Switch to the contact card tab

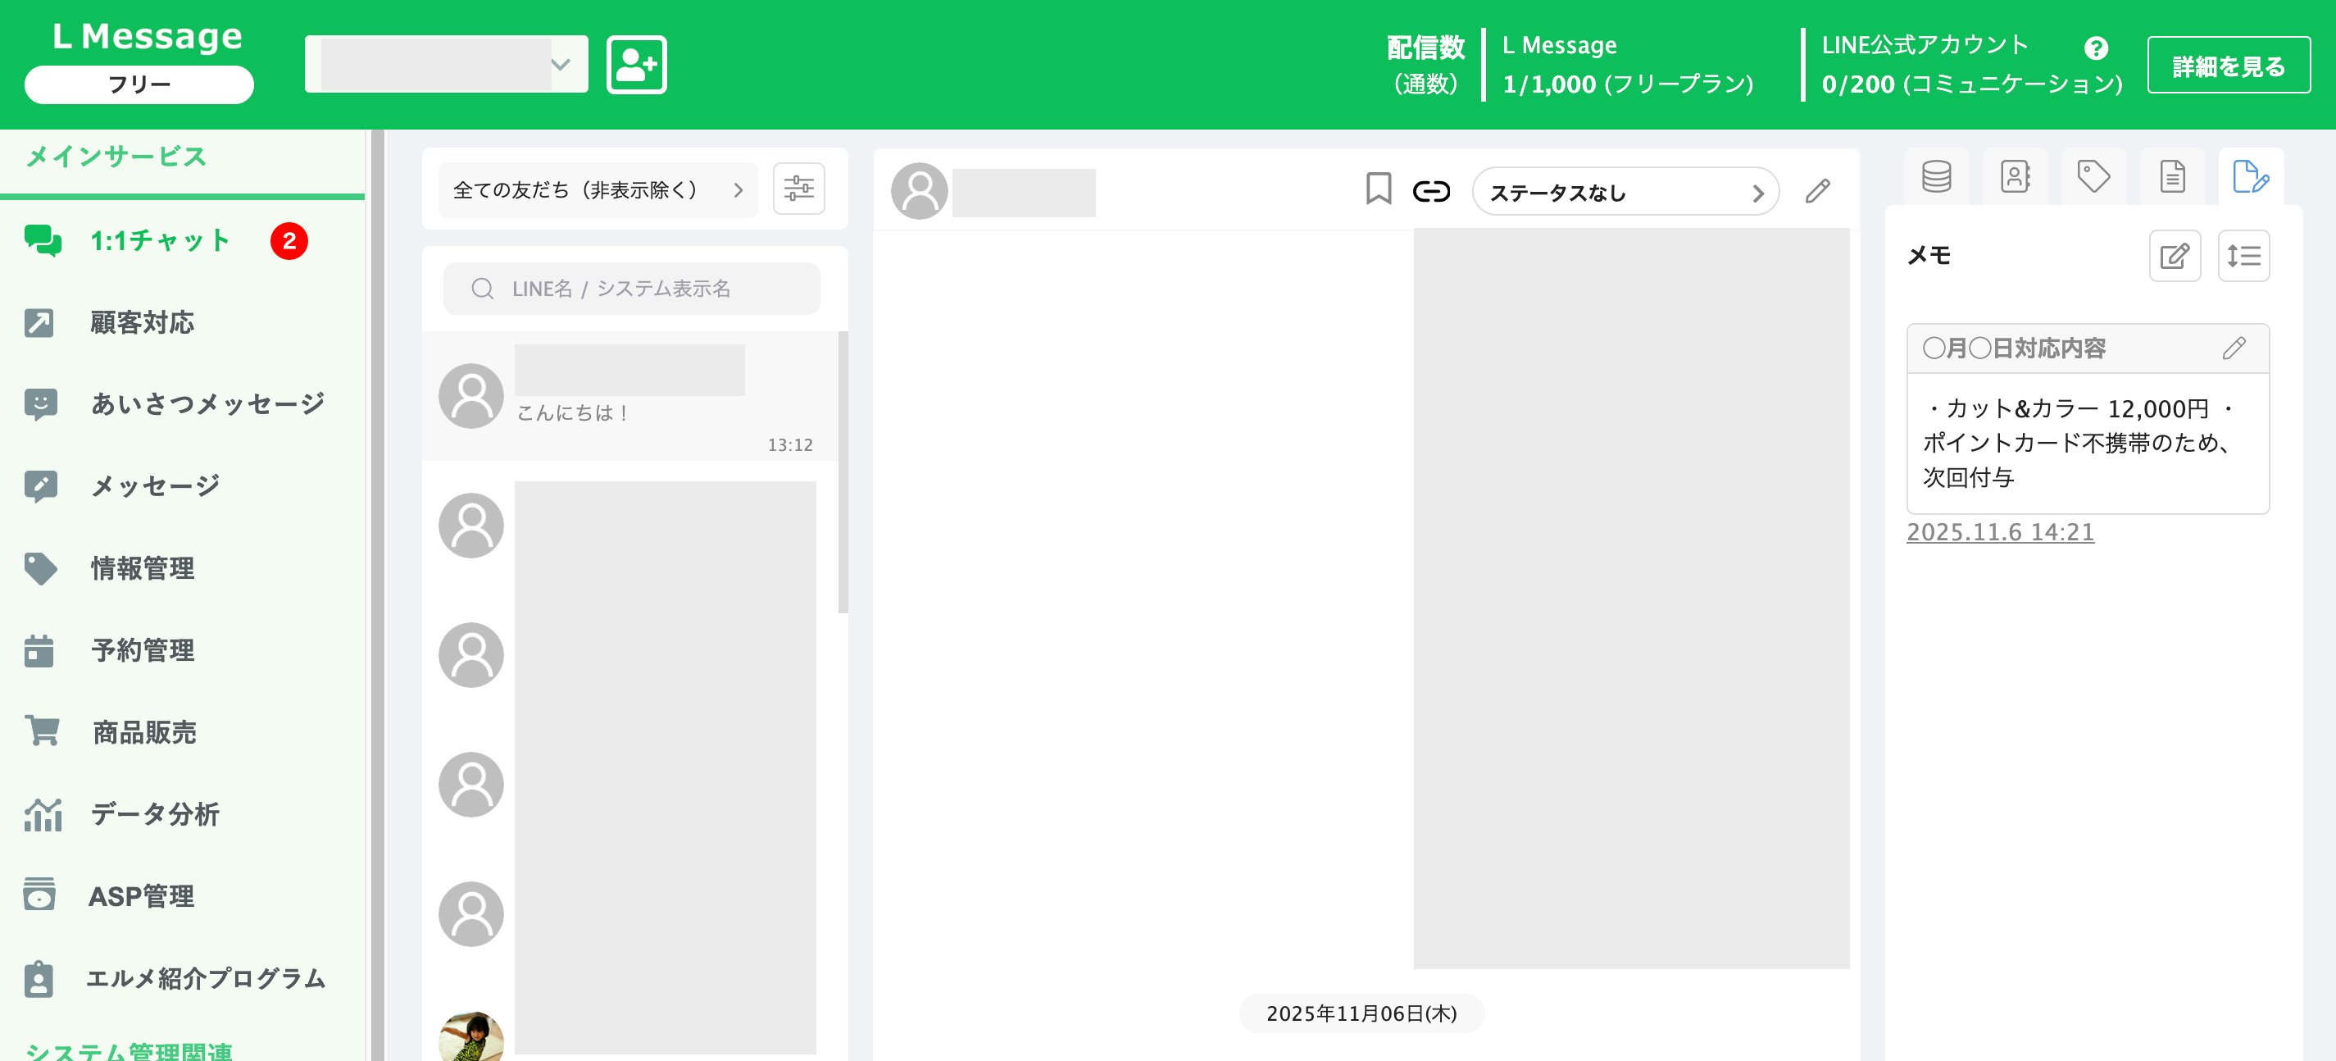pos(2015,176)
